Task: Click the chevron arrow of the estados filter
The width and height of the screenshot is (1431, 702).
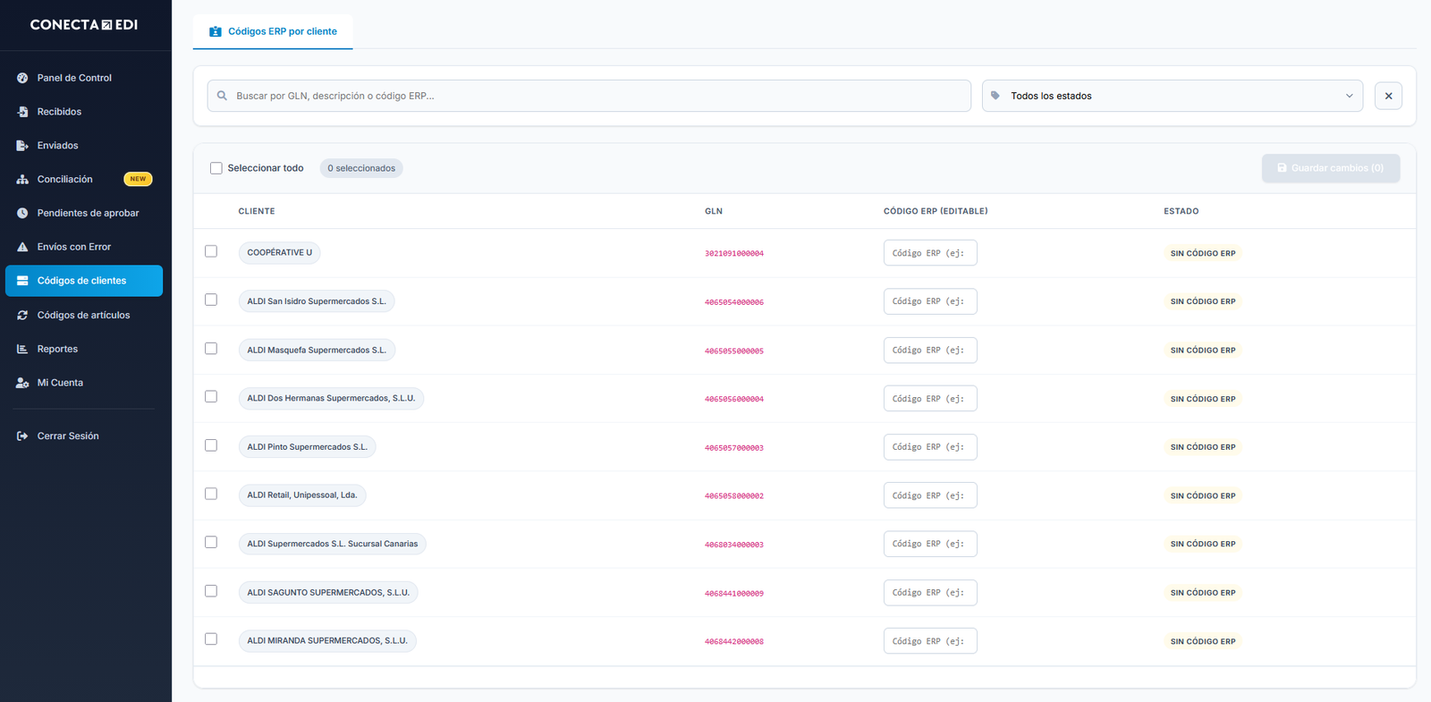Action: point(1349,96)
